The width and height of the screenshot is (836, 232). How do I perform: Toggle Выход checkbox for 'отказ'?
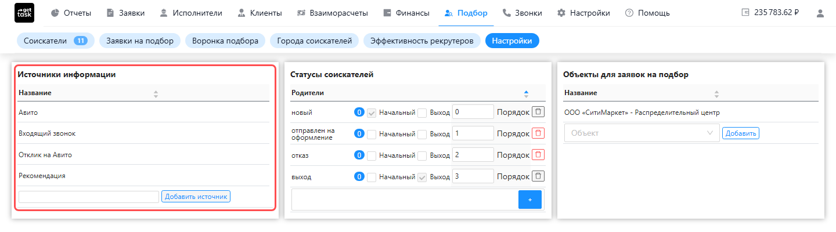(422, 155)
